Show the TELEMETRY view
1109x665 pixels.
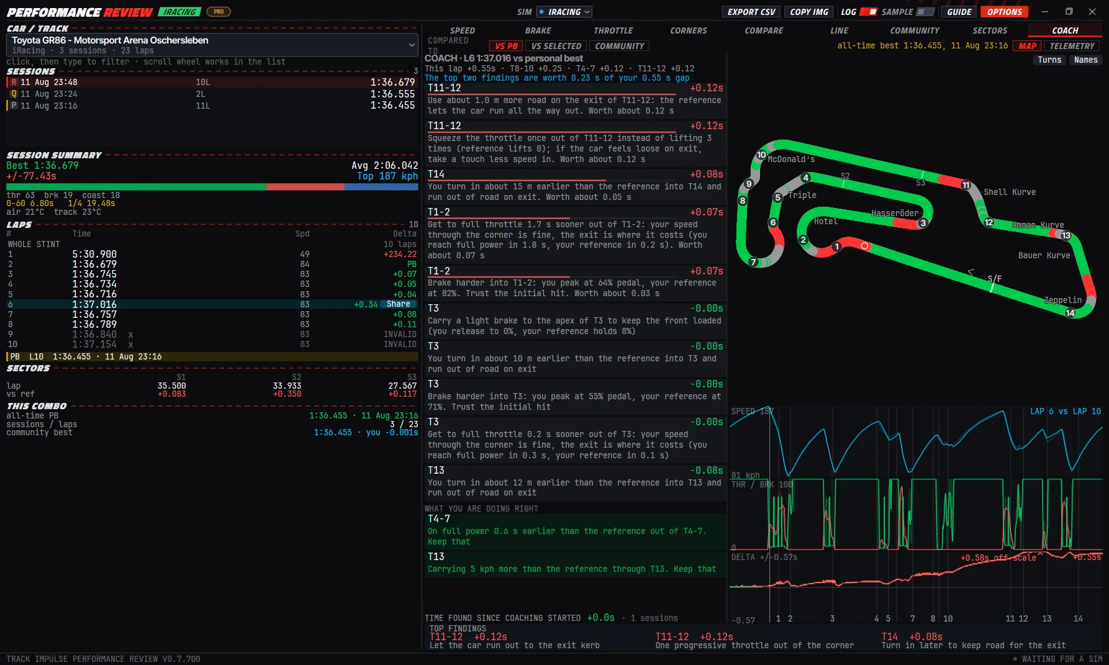click(1072, 46)
